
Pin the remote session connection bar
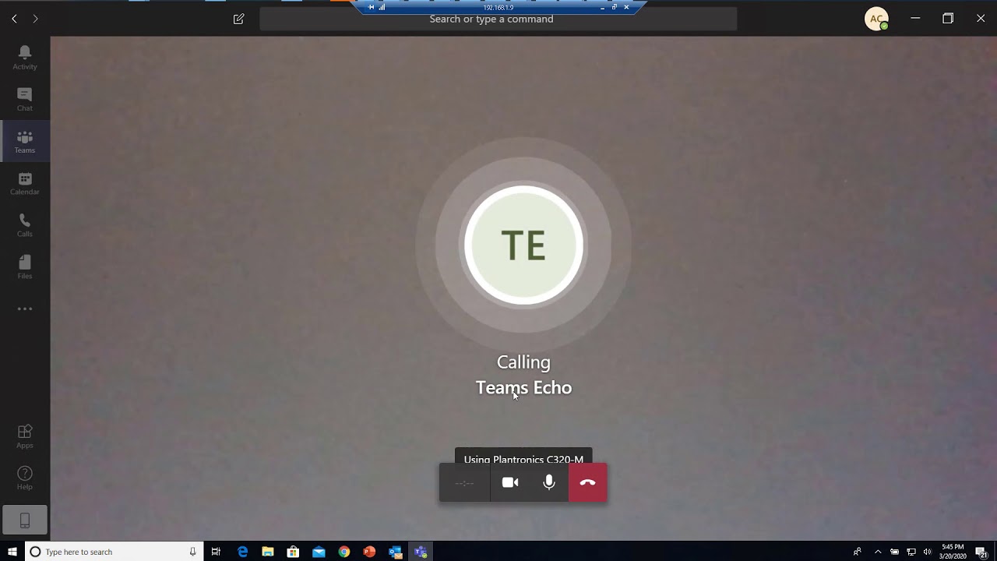372,7
